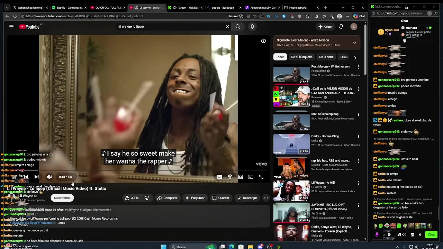Open more actions menu beside Descargar

click(x=266, y=198)
